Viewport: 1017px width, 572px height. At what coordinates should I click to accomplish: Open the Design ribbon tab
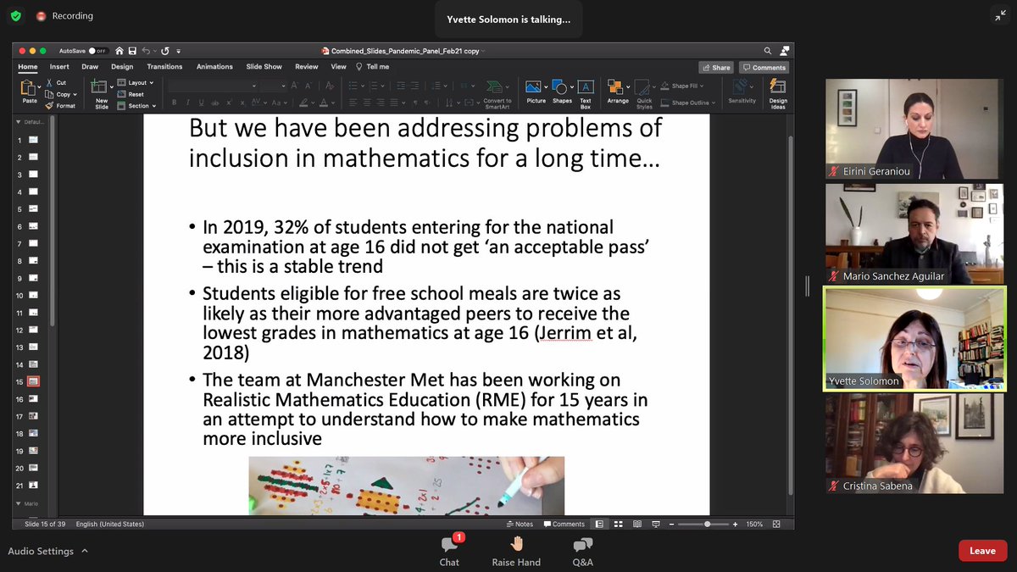122,67
